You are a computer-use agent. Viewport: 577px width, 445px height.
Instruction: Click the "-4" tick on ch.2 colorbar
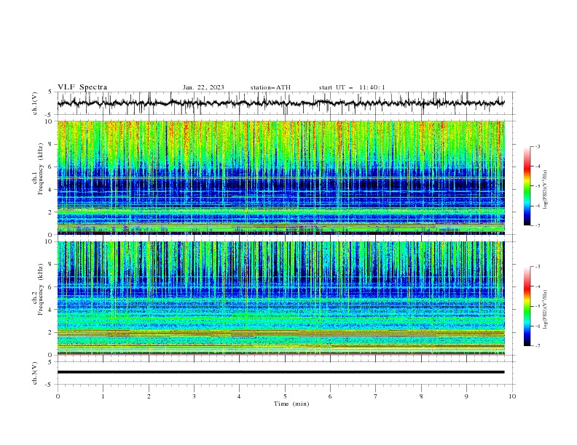(x=537, y=286)
